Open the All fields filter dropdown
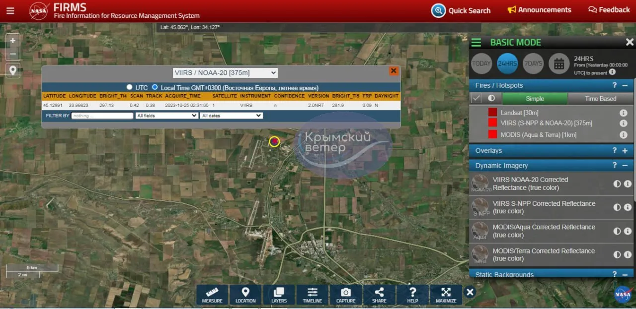Screen dimensions: 636x309 pos(166,116)
